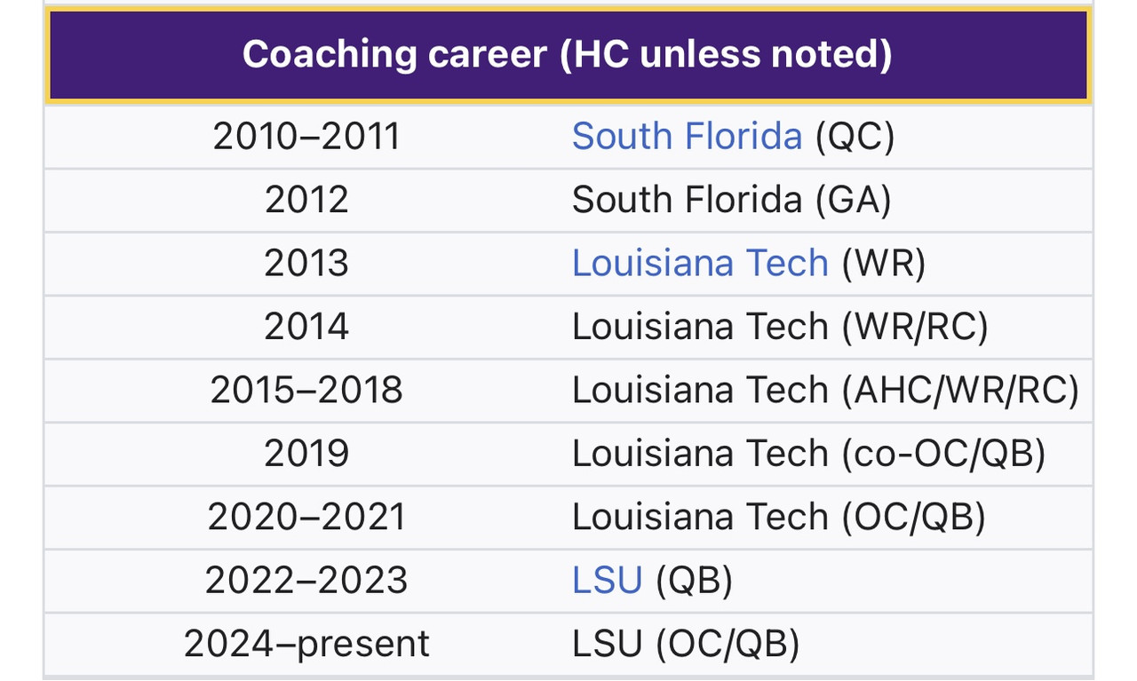Click the South Florida (GA) text

pyautogui.click(x=732, y=201)
